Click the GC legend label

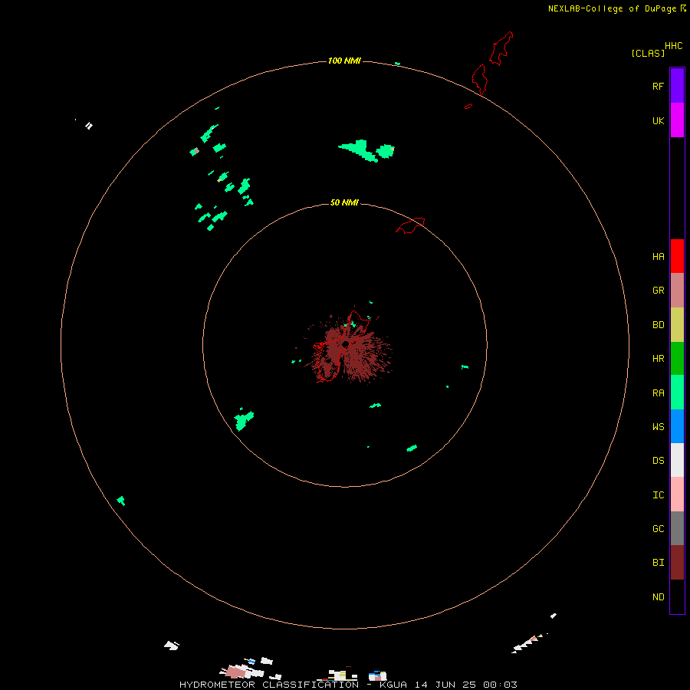[658, 529]
